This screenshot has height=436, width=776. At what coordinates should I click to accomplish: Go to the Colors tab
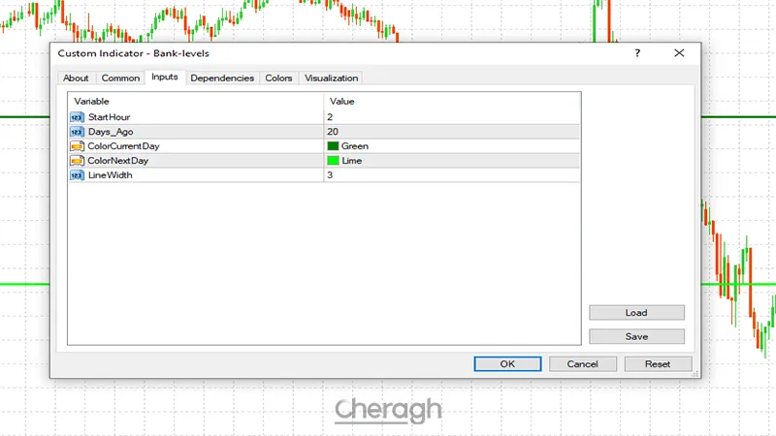278,78
